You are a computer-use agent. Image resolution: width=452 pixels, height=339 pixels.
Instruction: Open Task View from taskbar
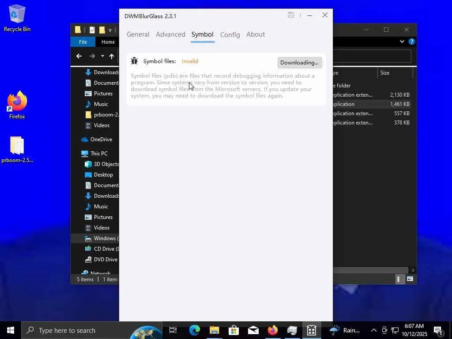[173, 330]
